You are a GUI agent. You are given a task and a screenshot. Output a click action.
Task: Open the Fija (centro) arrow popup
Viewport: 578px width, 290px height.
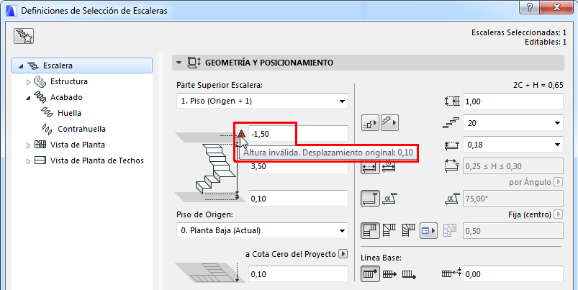pos(559,214)
